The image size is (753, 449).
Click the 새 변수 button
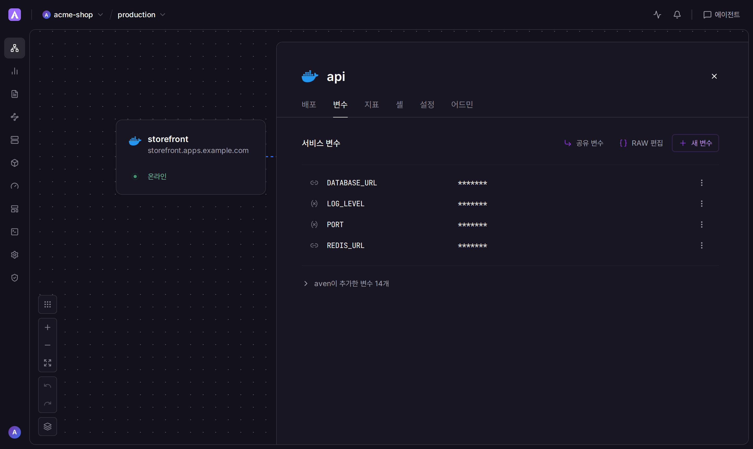(x=695, y=143)
